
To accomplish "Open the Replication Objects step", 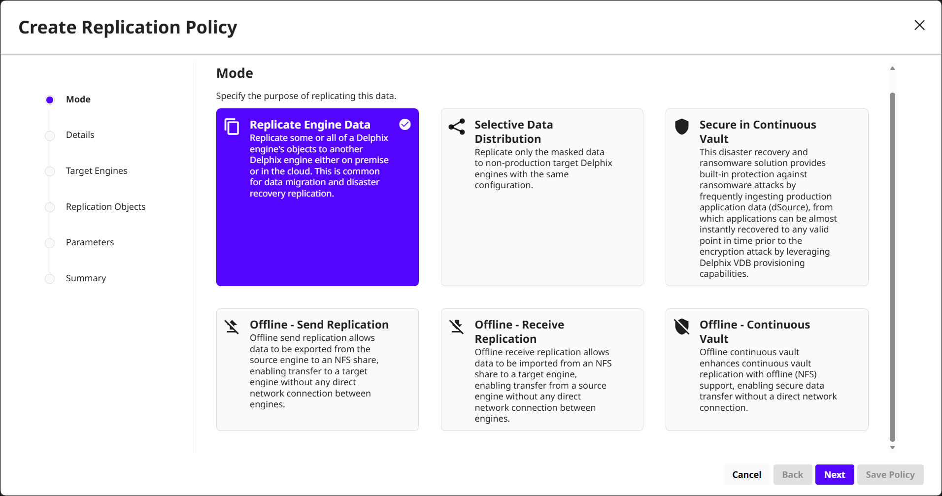I will [105, 207].
